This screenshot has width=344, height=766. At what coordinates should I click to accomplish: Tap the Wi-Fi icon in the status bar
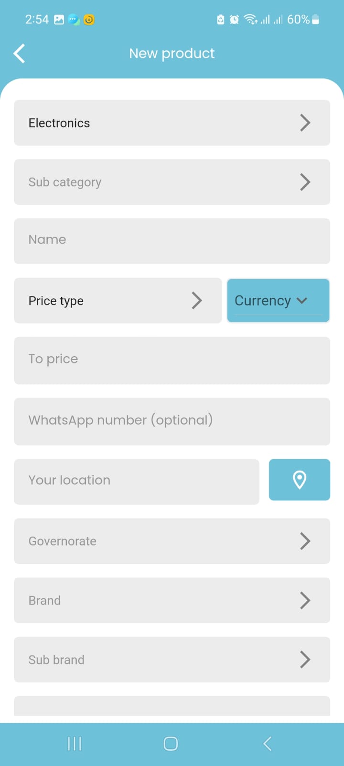pyautogui.click(x=250, y=20)
